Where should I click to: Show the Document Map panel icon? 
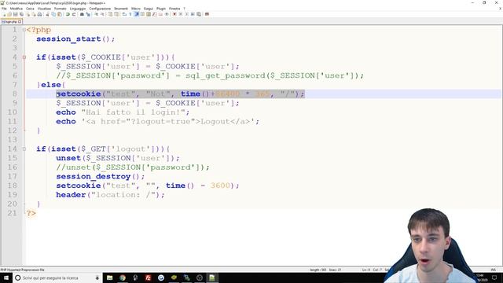tap(149, 14)
